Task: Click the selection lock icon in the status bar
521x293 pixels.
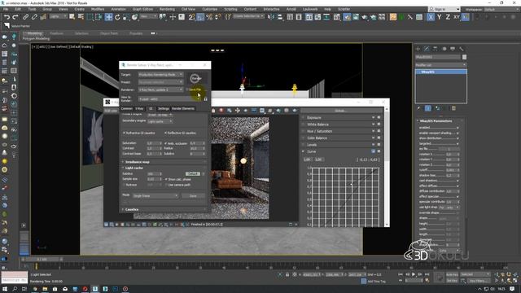Action: click(x=287, y=275)
